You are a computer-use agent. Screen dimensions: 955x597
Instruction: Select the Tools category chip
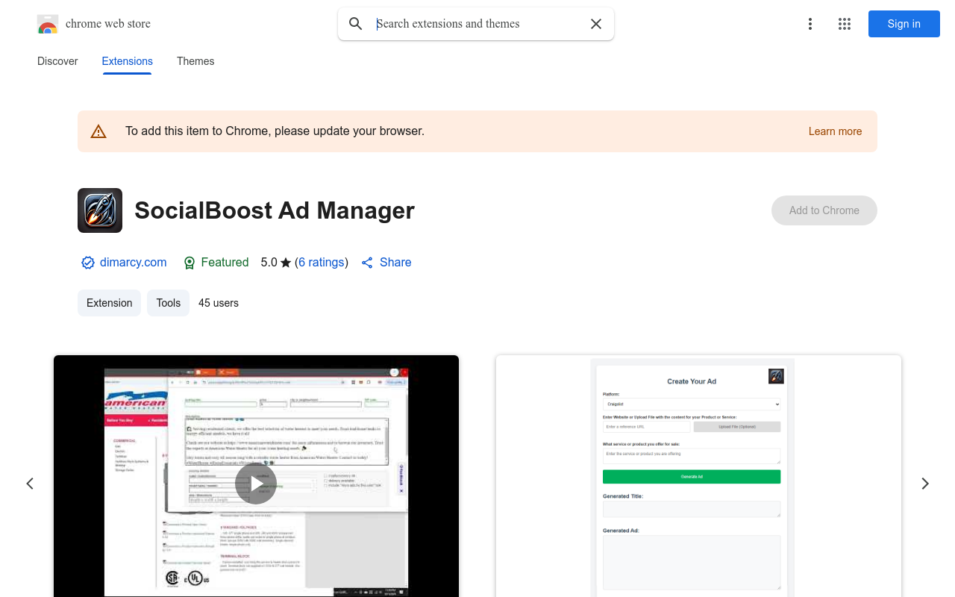click(168, 303)
